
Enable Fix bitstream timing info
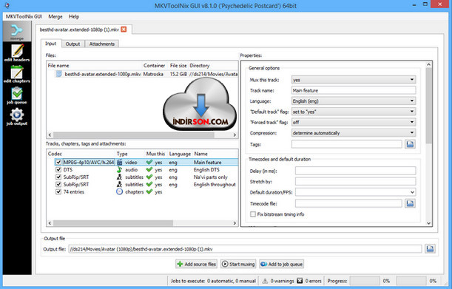[x=253, y=214]
